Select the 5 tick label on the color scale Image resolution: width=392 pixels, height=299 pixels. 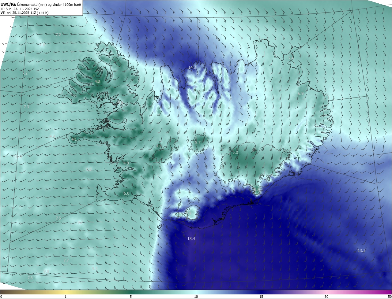[131, 297]
